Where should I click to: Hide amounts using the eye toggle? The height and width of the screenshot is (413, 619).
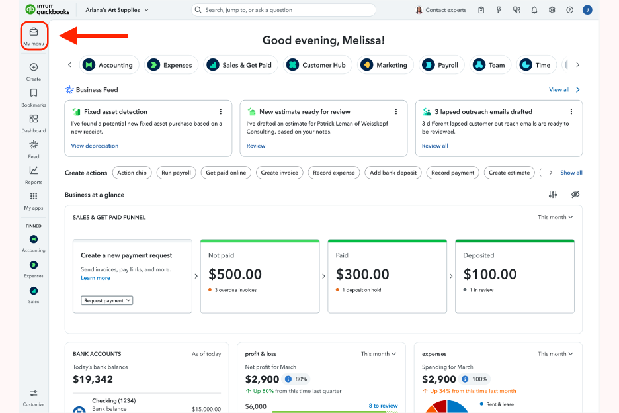coord(575,195)
